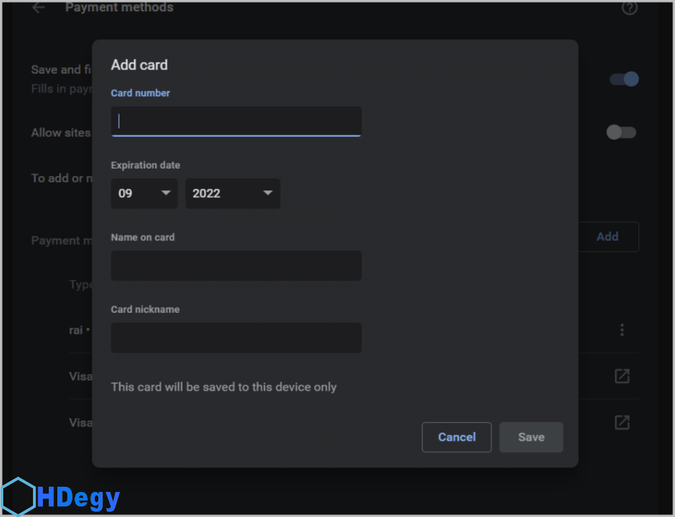This screenshot has height=517, width=675.
Task: Click the Payment methods page heading
Action: pyautogui.click(x=119, y=8)
